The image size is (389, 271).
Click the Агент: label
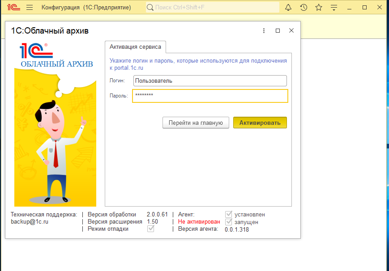pyautogui.click(x=186, y=215)
